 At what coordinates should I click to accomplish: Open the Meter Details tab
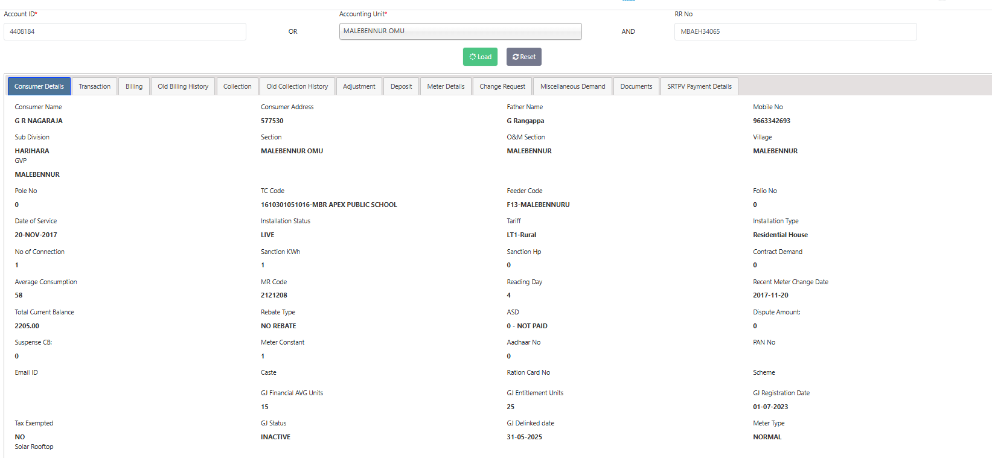pyautogui.click(x=446, y=86)
